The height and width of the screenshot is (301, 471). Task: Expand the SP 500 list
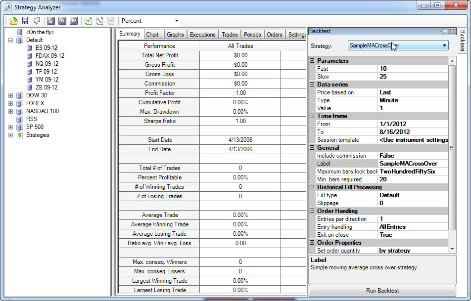tap(10, 127)
